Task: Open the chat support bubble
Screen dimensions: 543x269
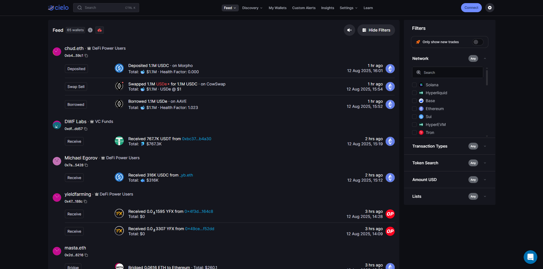Action: 530,257
